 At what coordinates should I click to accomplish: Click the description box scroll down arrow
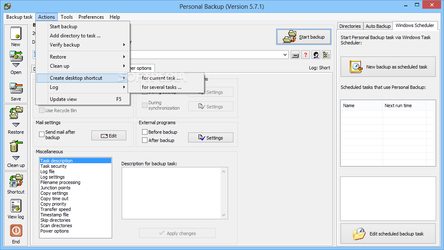click(224, 215)
